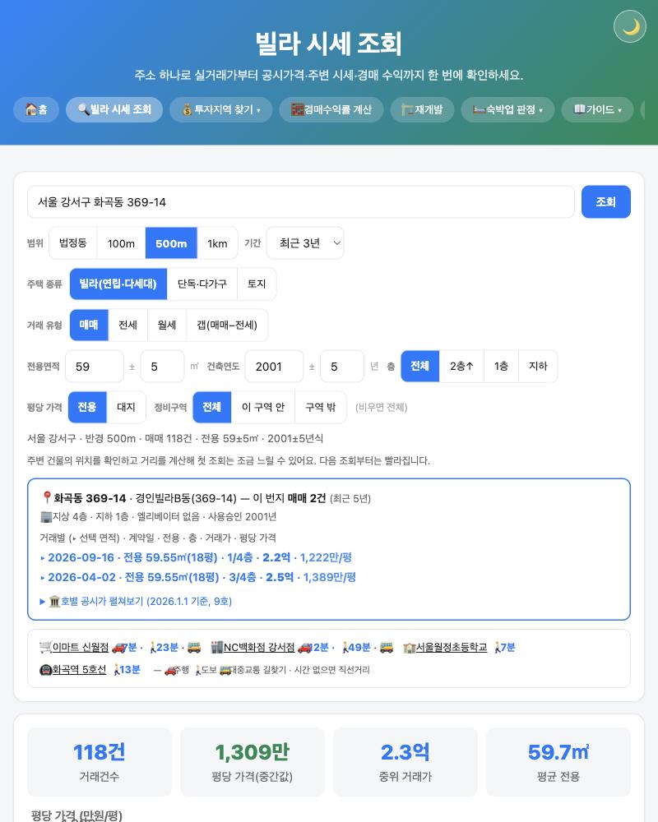Viewport: 658px width, 822px height.
Task: Select the 100m range option
Action: [x=121, y=242]
